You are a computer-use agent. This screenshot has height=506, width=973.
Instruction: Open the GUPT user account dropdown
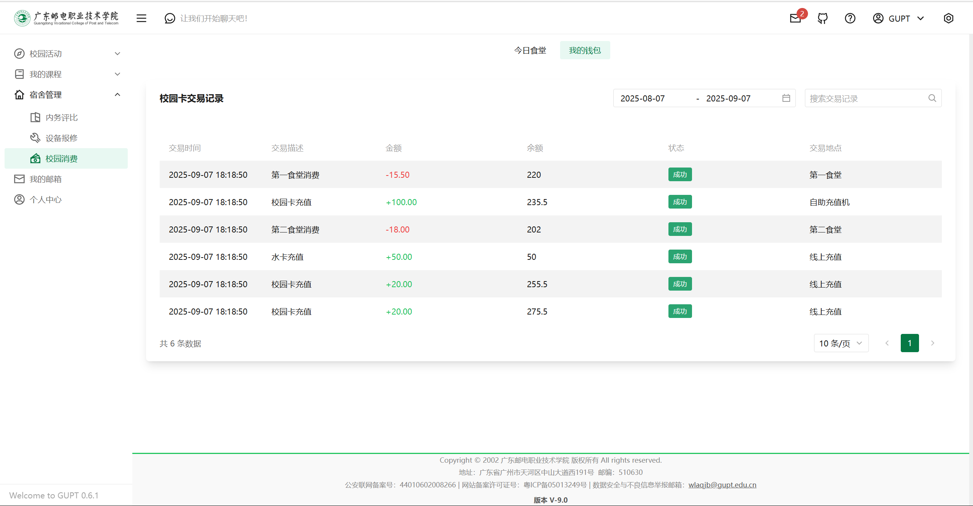click(899, 18)
